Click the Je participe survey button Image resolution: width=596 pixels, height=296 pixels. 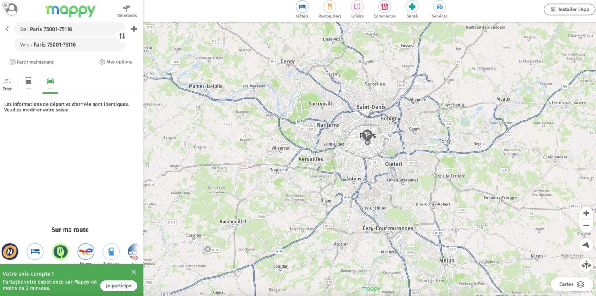(x=118, y=286)
